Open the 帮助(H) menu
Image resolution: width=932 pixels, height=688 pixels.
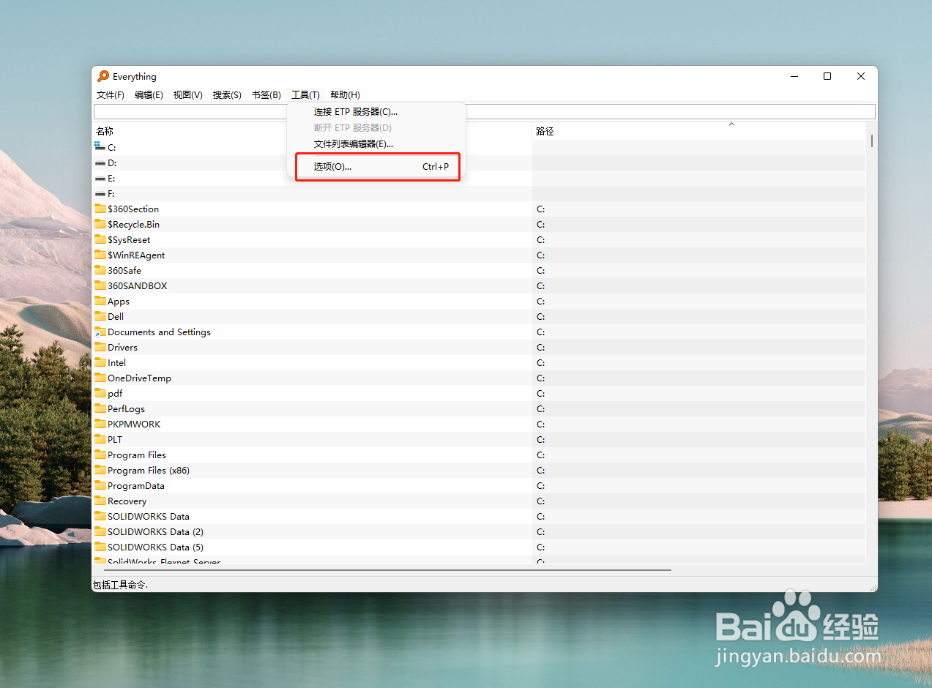point(345,95)
